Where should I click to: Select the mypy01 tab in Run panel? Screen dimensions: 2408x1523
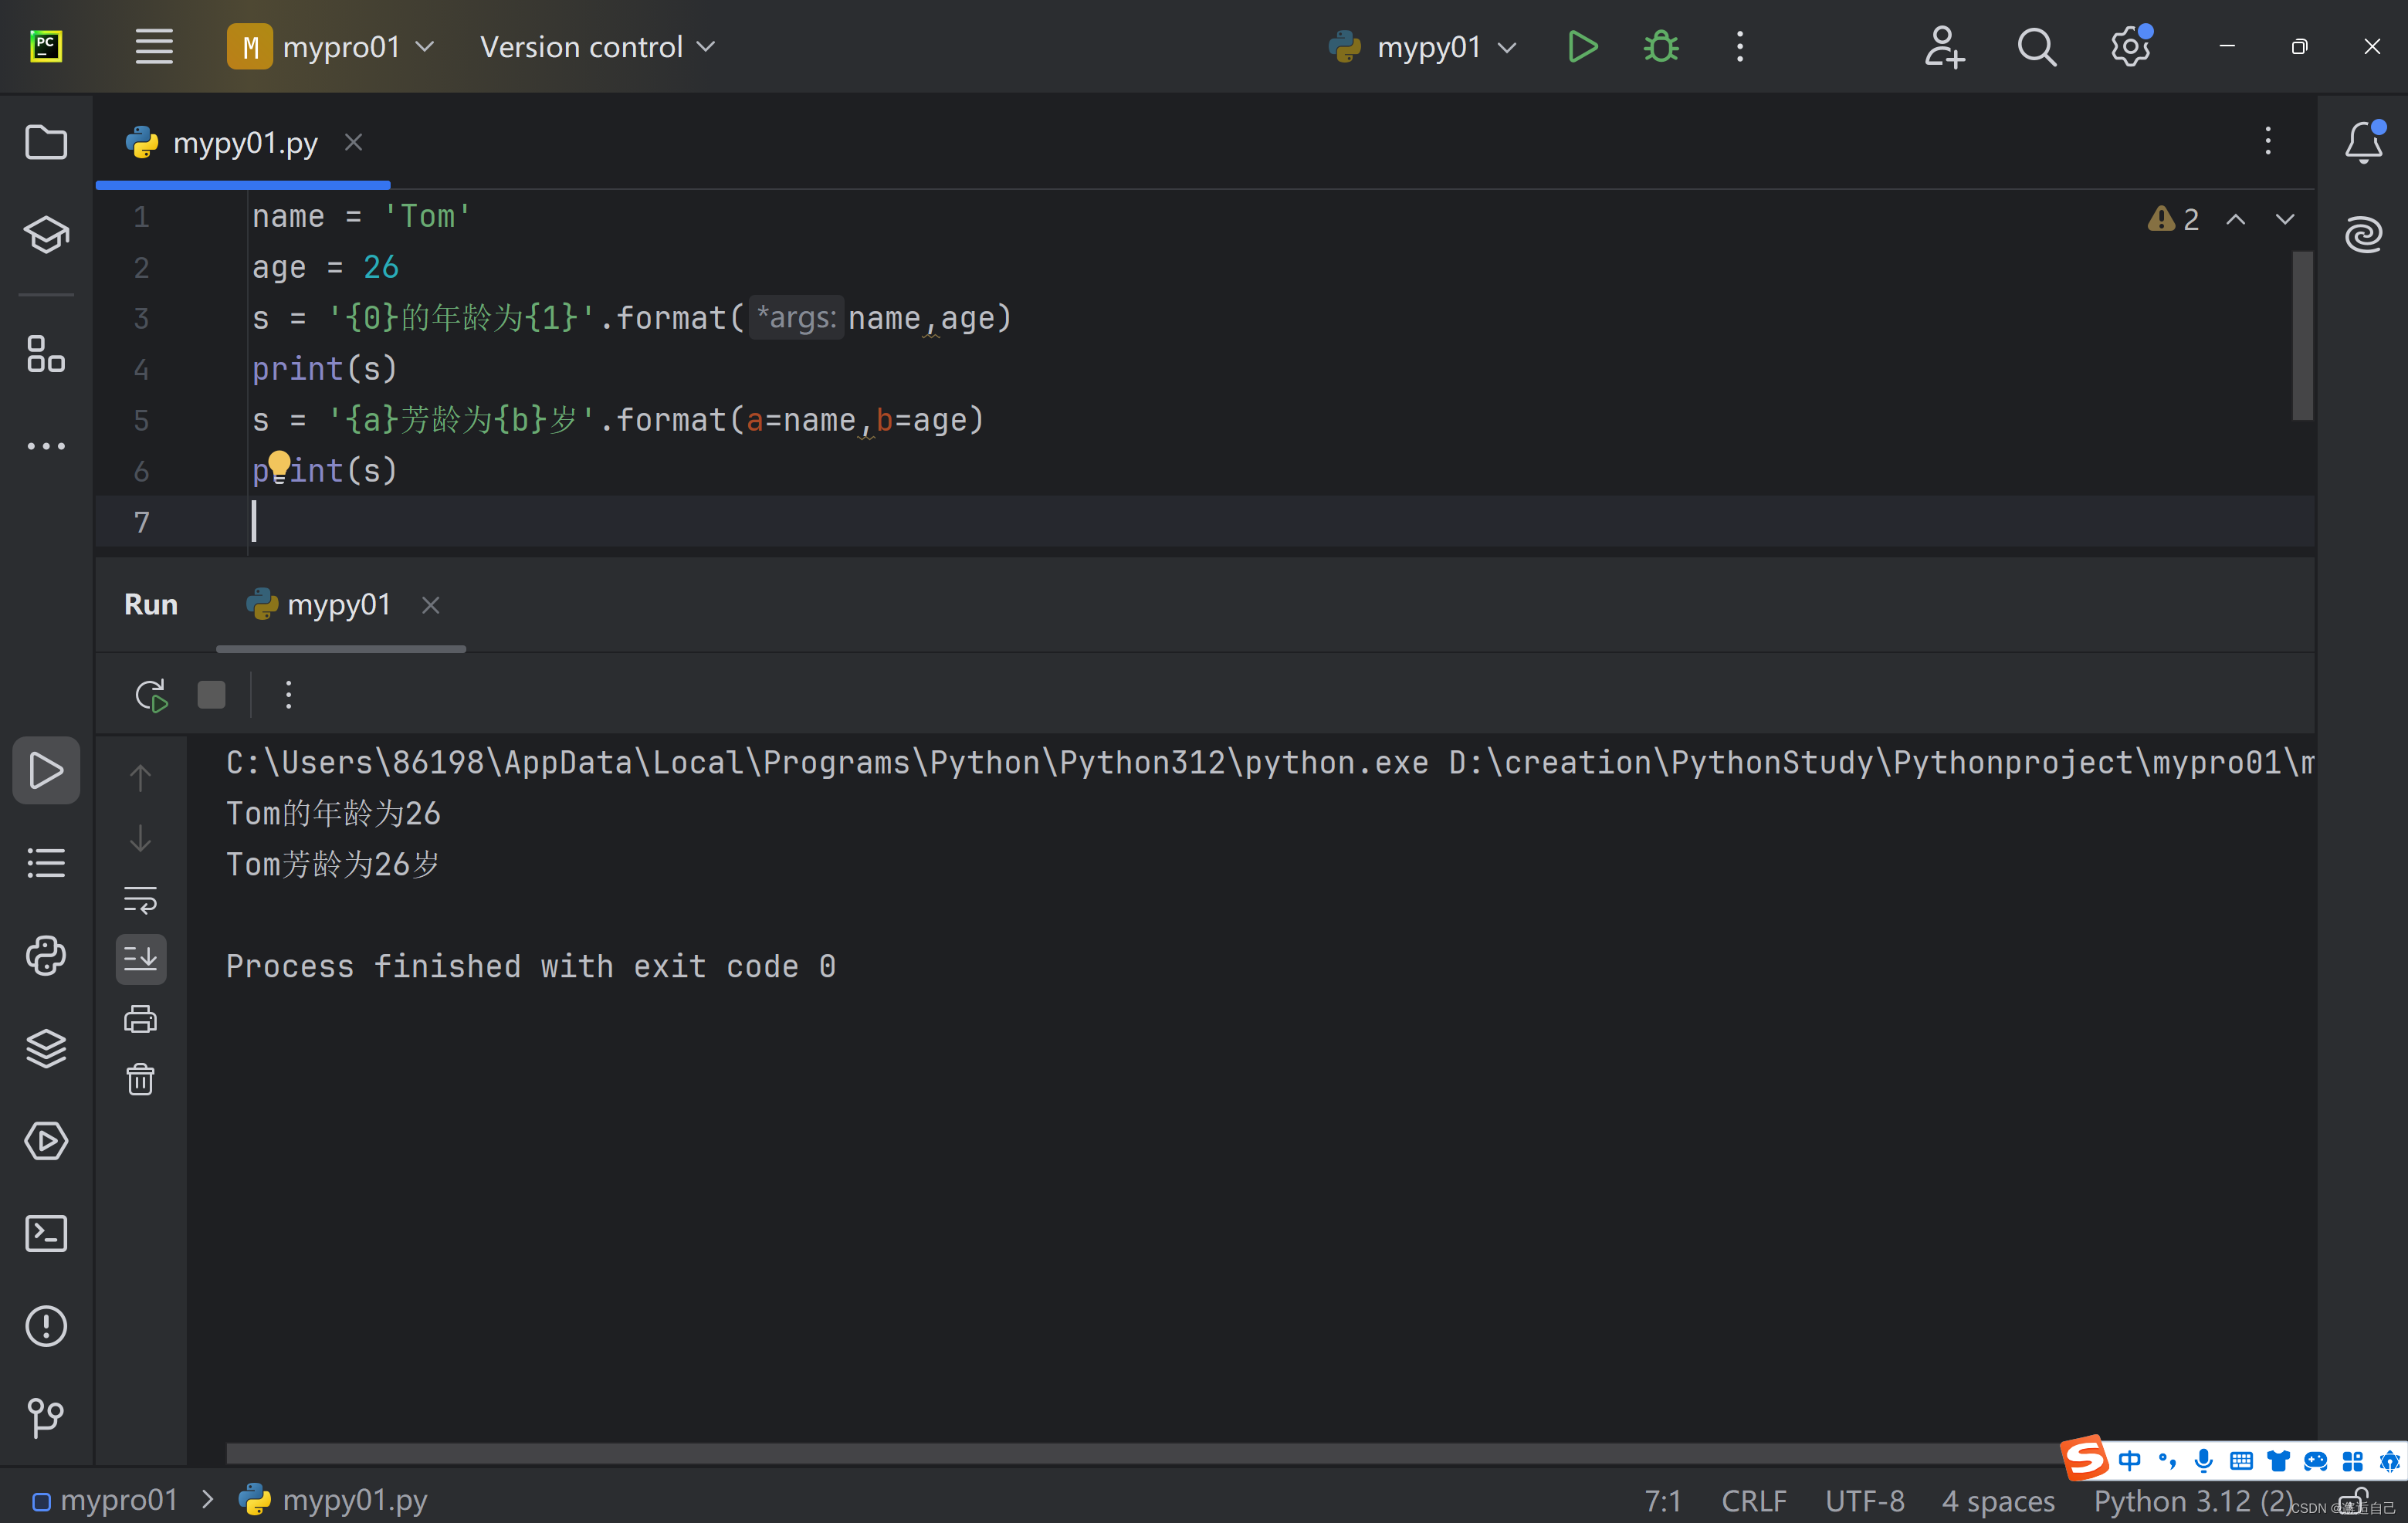[x=338, y=605]
